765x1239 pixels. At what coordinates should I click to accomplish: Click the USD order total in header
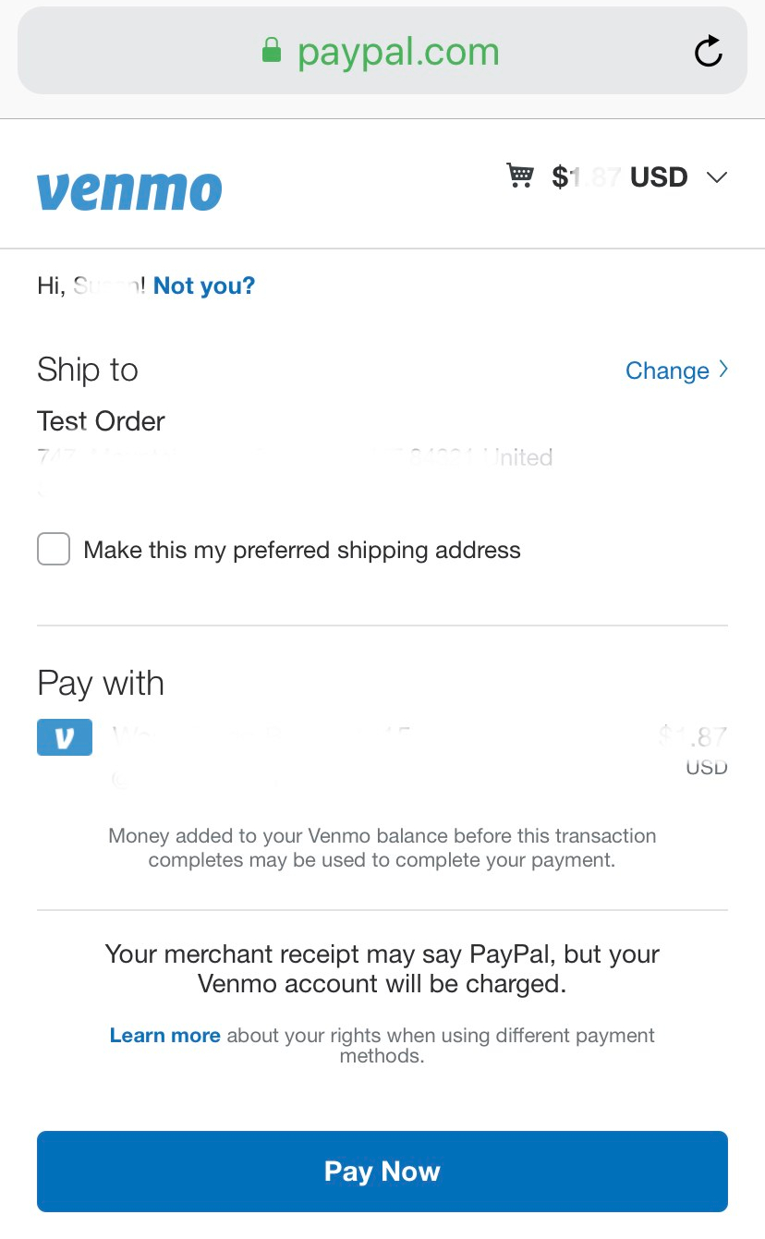(619, 176)
